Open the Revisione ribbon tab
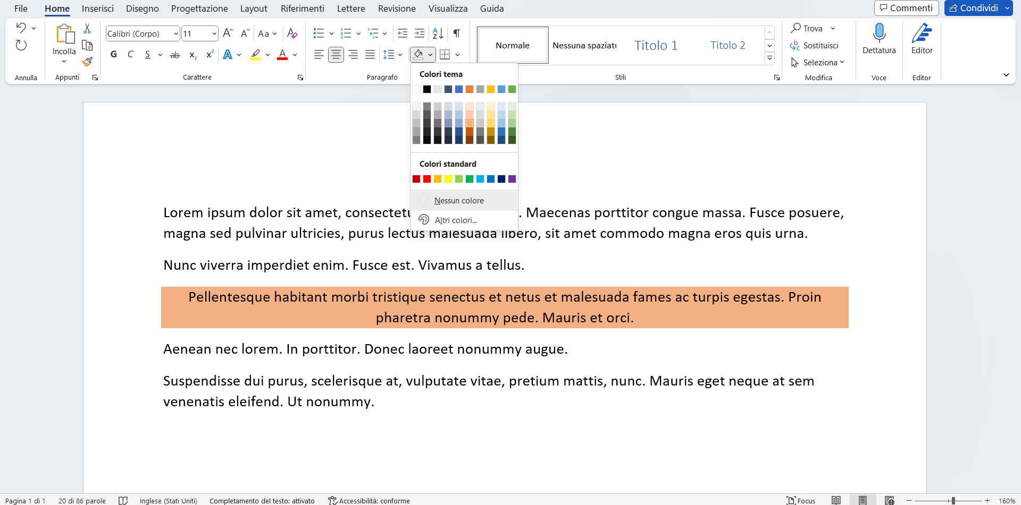This screenshot has width=1021, height=505. click(x=396, y=8)
